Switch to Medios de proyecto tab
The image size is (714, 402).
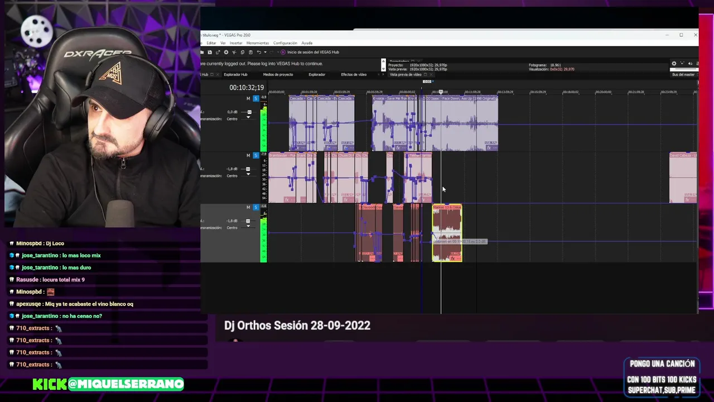278,74
